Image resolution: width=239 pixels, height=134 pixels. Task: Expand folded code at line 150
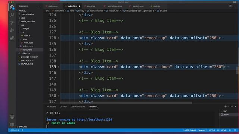(x=58, y=96)
